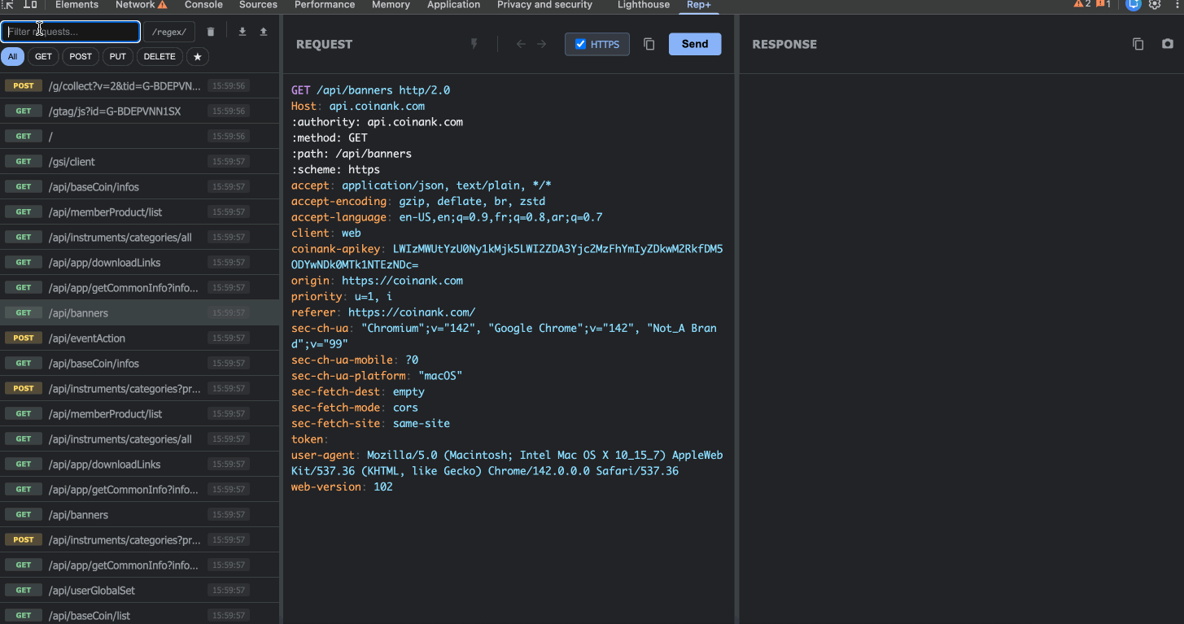Switch to the Memory tab
1184x624 pixels.
tap(391, 5)
